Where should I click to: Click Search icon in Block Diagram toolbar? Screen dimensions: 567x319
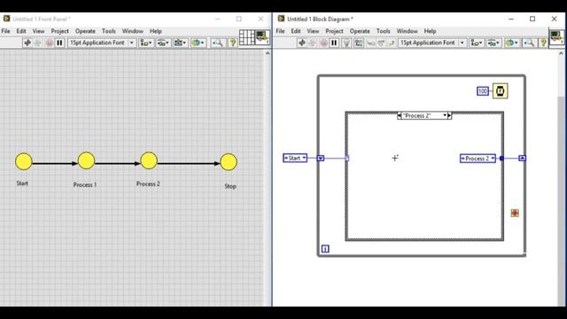point(529,43)
